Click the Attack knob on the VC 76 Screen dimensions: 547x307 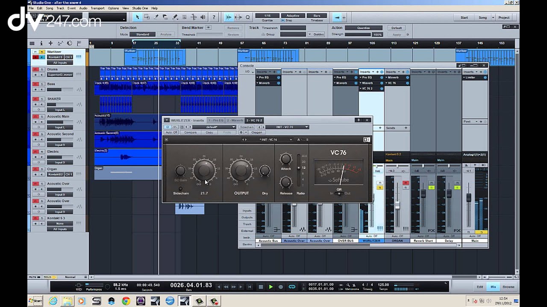tap(286, 159)
